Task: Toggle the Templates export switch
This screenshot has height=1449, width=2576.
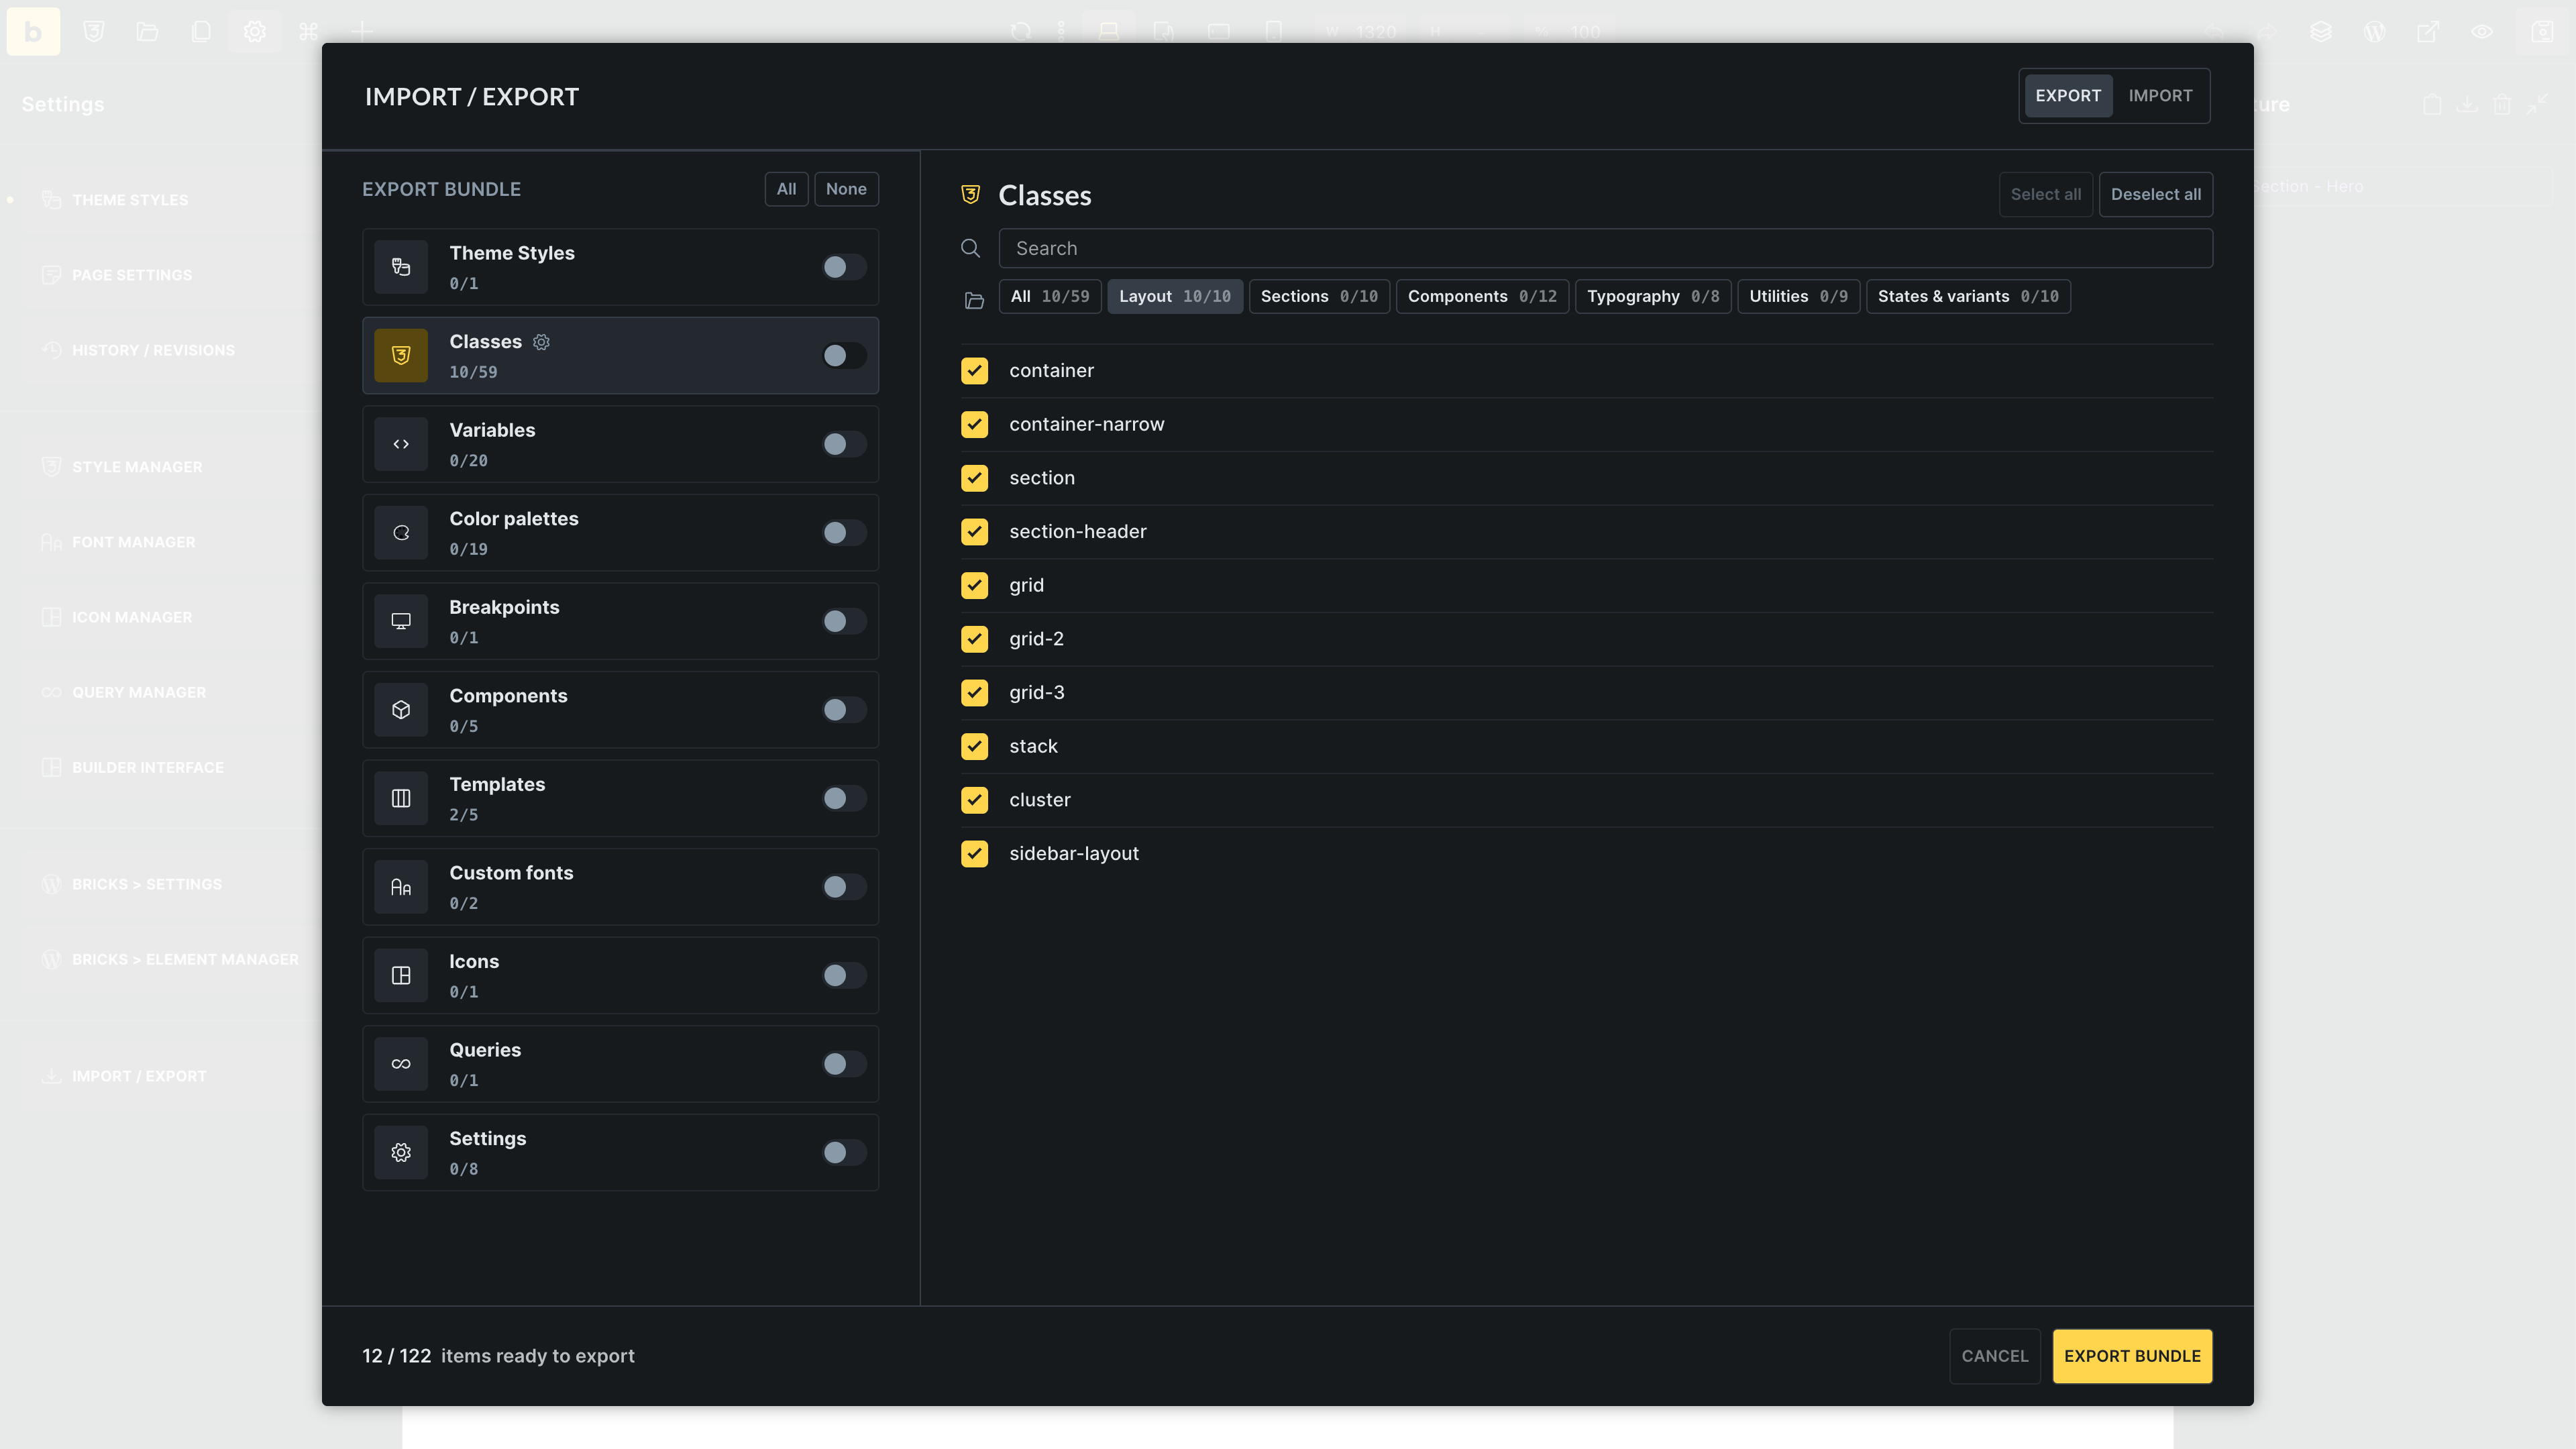Action: coord(844,798)
